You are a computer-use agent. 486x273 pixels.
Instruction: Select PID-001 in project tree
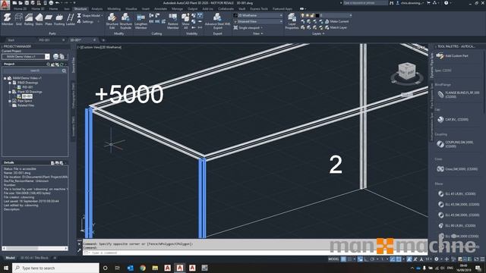(27, 87)
